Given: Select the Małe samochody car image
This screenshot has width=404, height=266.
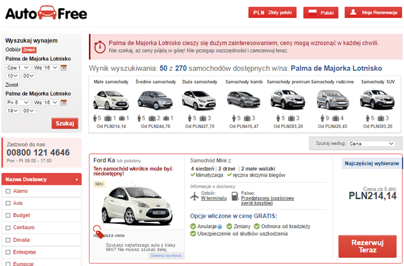Looking at the screenshot, I should click(111, 100).
